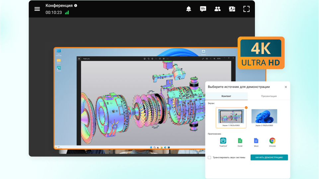Select Excel application as source
The image size is (319, 179).
coord(240,141)
